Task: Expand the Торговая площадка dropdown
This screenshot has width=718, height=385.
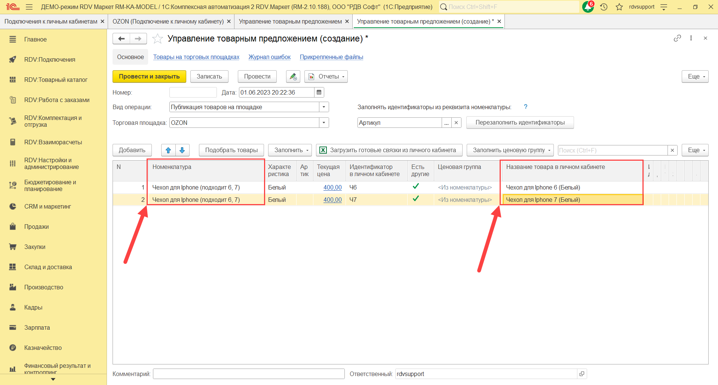Action: click(324, 123)
